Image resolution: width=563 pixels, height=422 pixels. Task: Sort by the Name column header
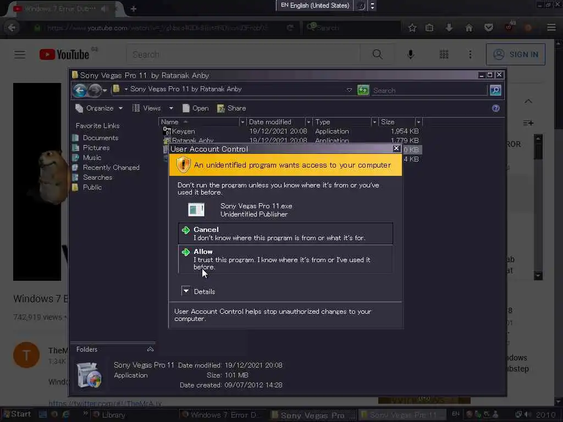pos(199,122)
